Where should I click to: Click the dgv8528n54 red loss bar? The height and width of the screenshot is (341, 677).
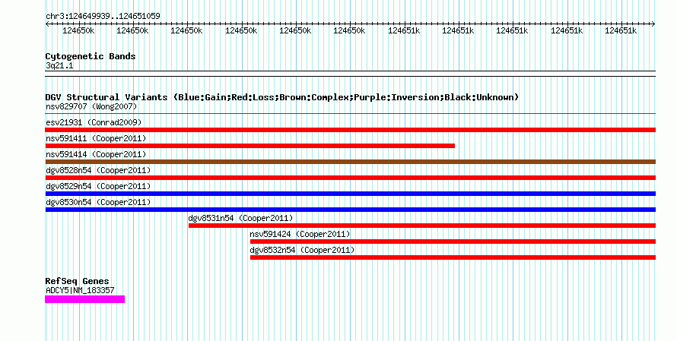click(x=350, y=178)
